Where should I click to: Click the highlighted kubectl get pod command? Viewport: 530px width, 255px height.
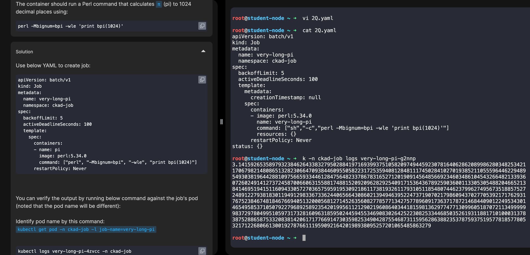[x=86, y=229]
